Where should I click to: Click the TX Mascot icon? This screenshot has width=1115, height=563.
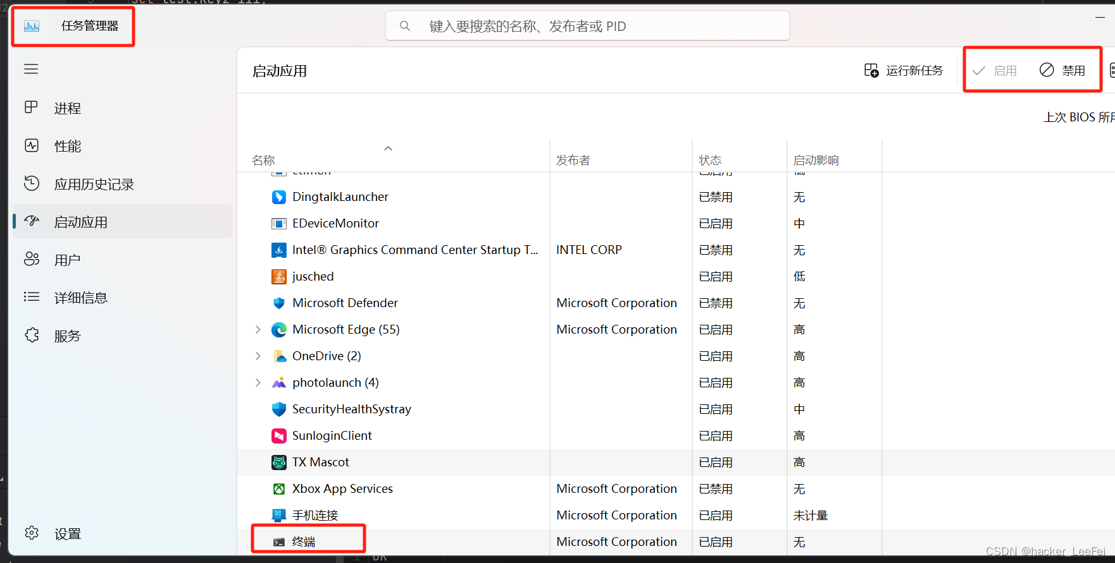[x=278, y=463]
